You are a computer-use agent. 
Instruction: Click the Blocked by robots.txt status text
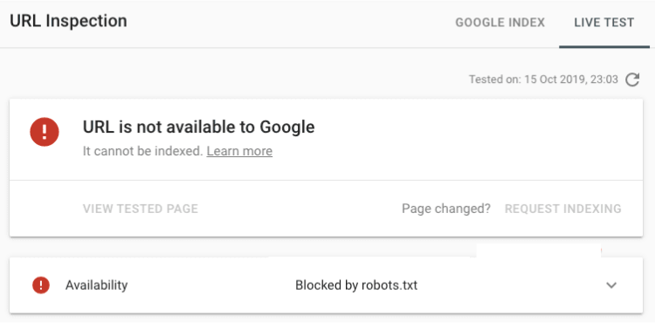pyautogui.click(x=356, y=285)
